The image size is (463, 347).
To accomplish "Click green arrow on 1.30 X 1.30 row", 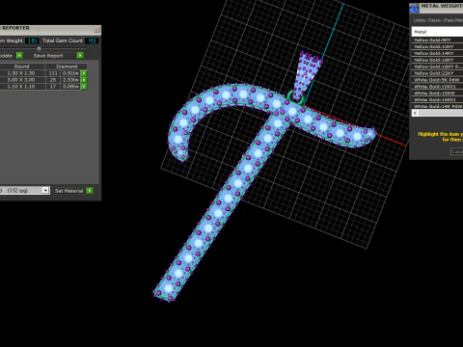I will (x=84, y=73).
